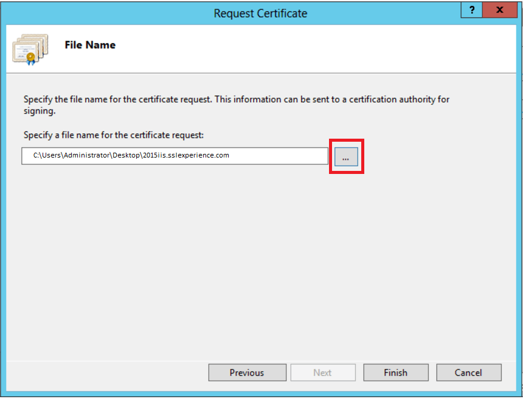Click the grayed-out Next button
Screen dimensions: 523x399
[x=322, y=373]
